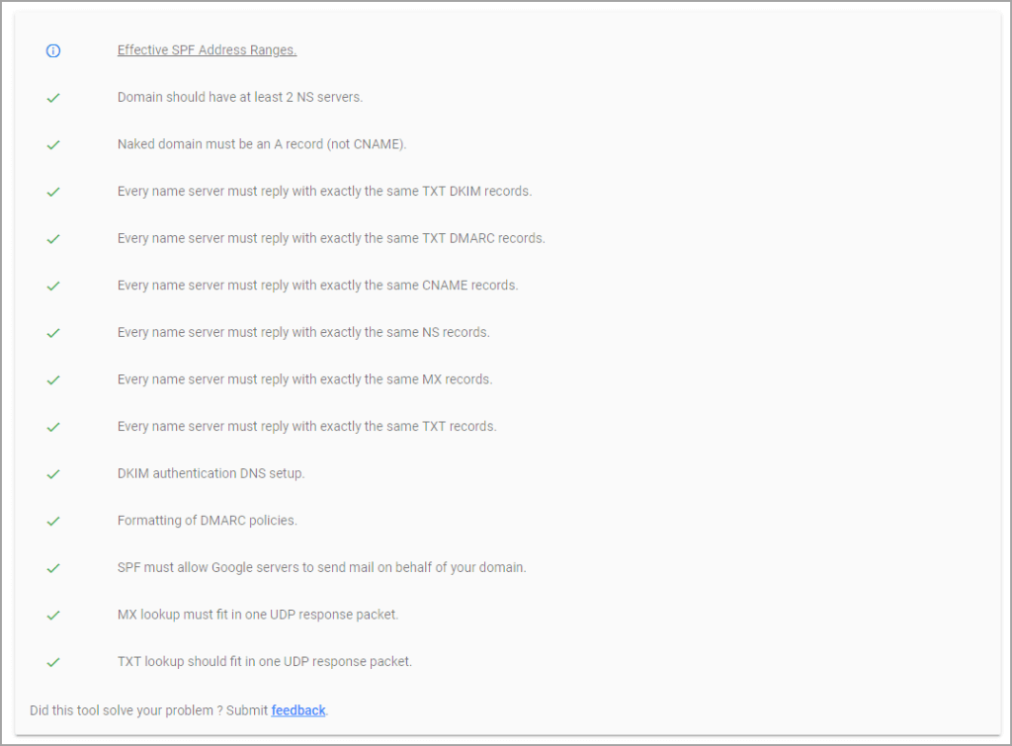Expand the DKIM authentication DNS setup row
1012x746 pixels.
click(x=211, y=473)
